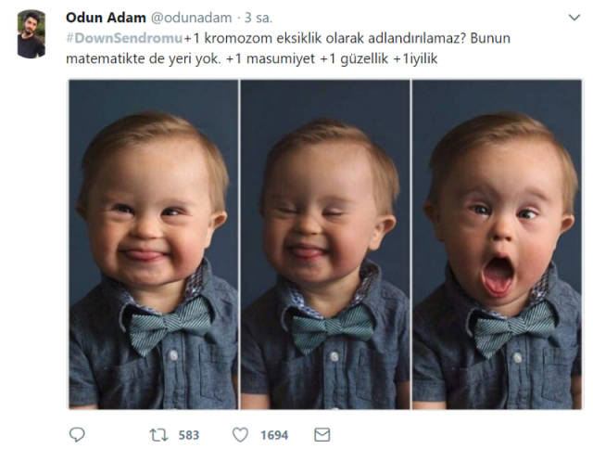Click the text '+1 masumiyet +1 güzellik'
Screen dimensions: 593x449
click(307, 58)
